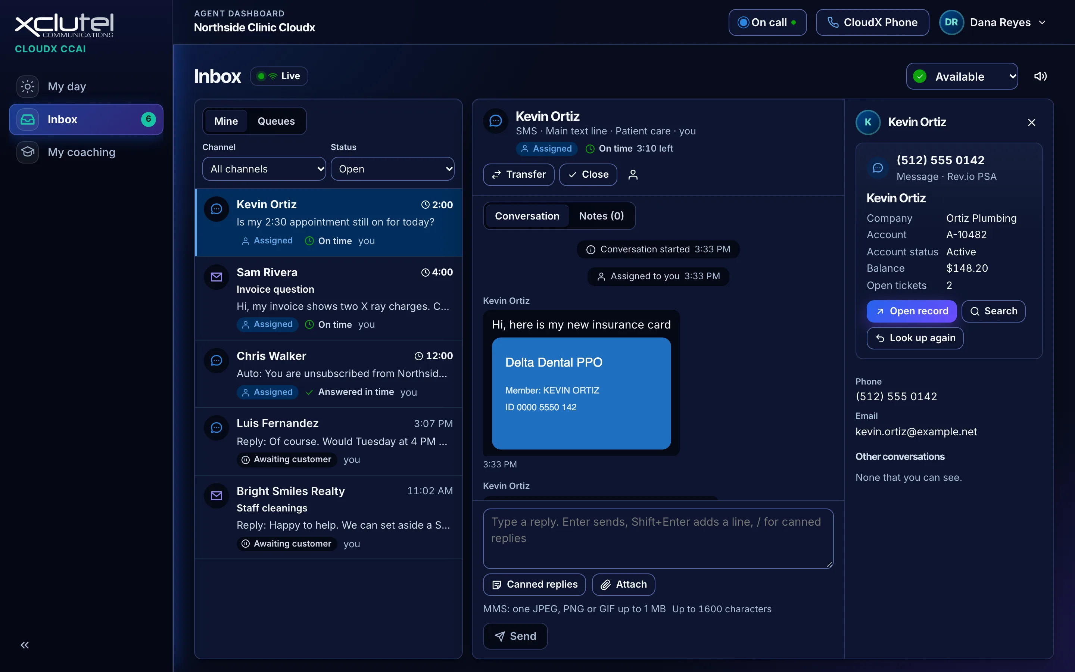Click account number A-10482
The image size is (1075, 672).
(x=966, y=235)
